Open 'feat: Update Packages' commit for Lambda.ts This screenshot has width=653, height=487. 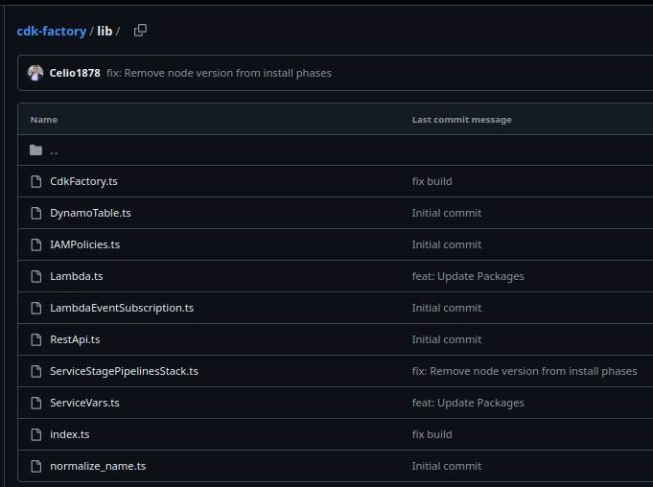[x=468, y=276]
